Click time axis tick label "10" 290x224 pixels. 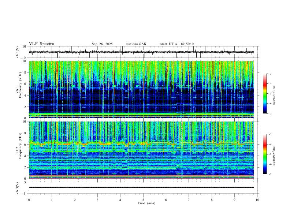[x=257, y=200]
